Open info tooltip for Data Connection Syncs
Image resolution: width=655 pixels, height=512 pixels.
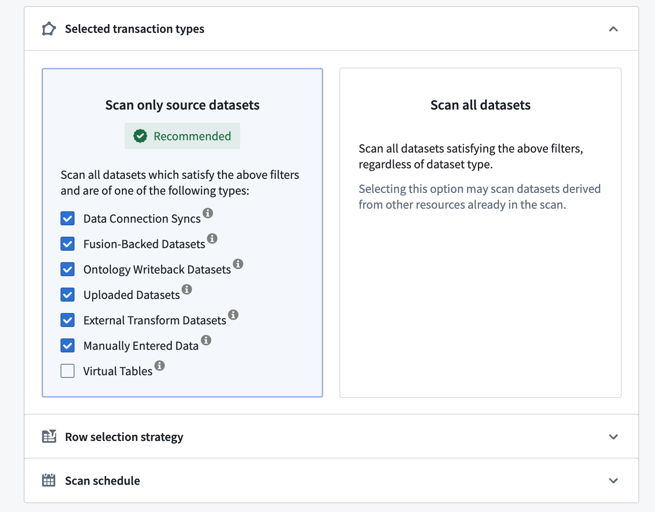208,213
